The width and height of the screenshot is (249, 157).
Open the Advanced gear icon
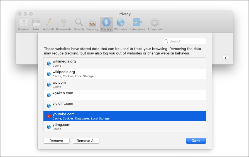pos(155,22)
